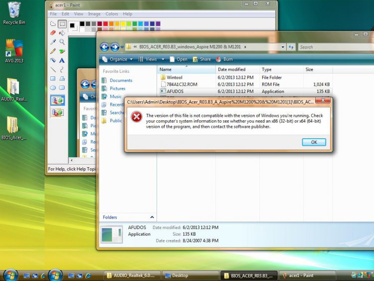Sort files by Date modified column header
Screen dimensions: 374x281
click(237, 69)
